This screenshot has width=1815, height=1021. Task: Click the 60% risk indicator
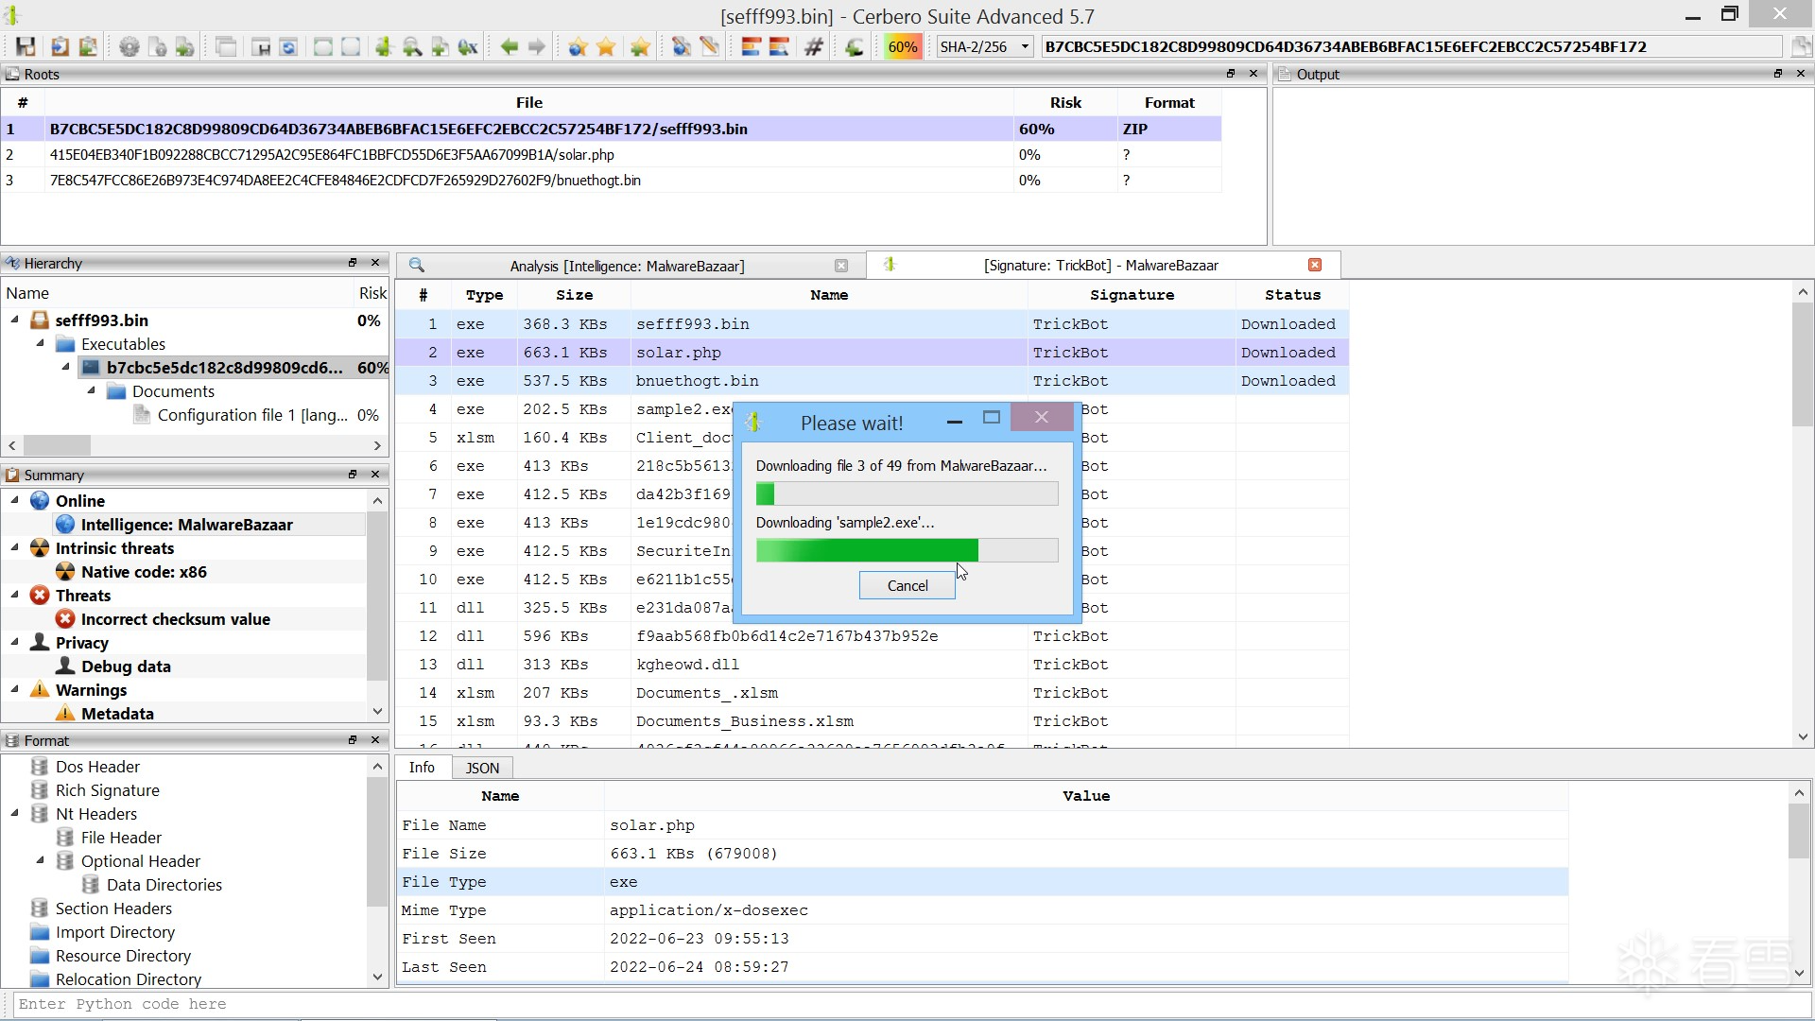tap(902, 47)
